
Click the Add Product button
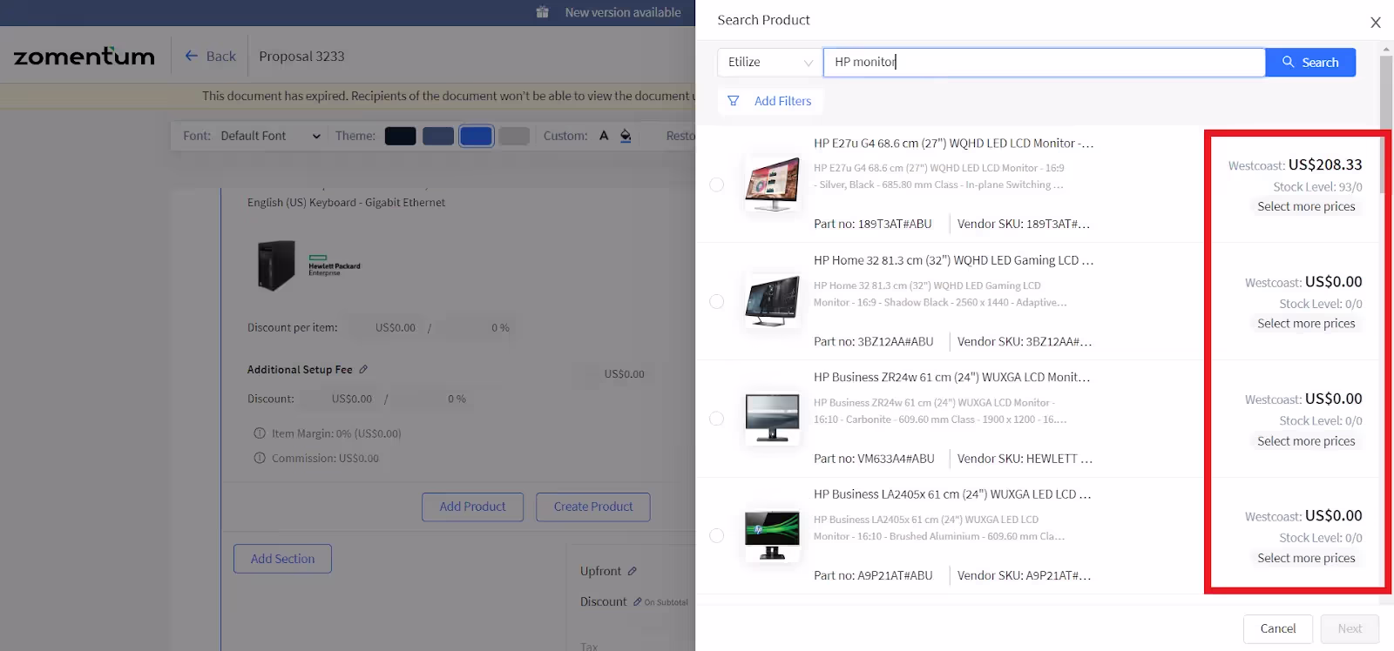[x=472, y=507]
